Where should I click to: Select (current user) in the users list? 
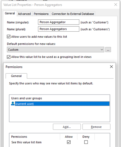click(x=62, y=104)
